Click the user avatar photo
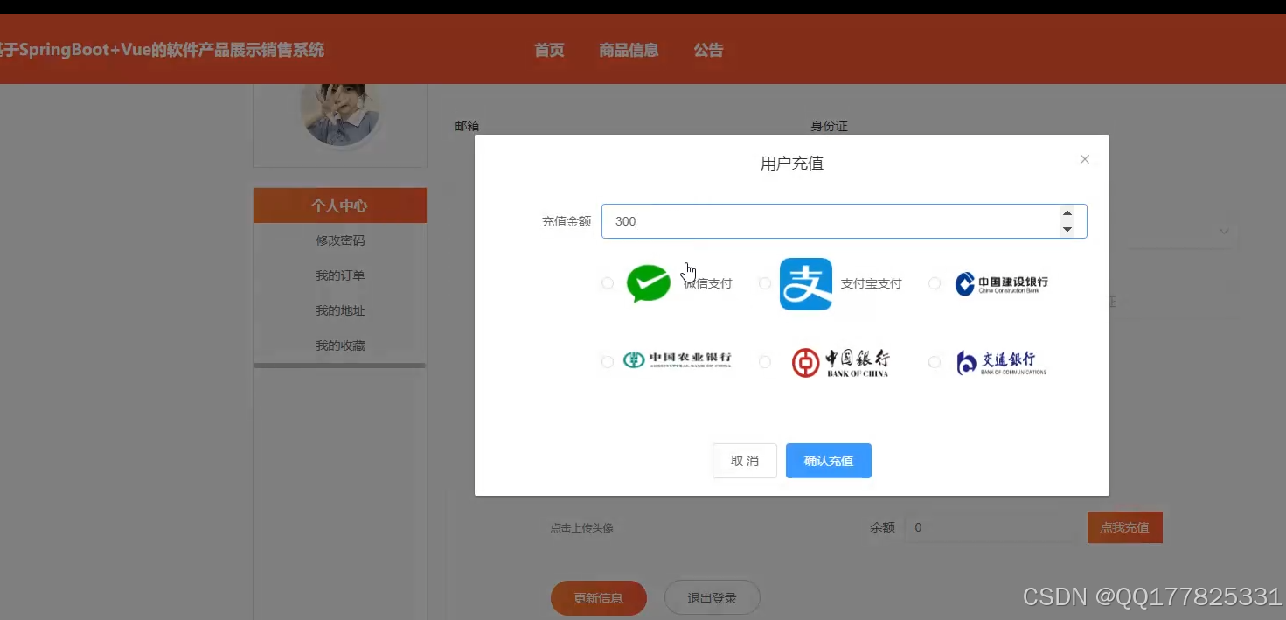This screenshot has height=620, width=1286. tap(340, 114)
